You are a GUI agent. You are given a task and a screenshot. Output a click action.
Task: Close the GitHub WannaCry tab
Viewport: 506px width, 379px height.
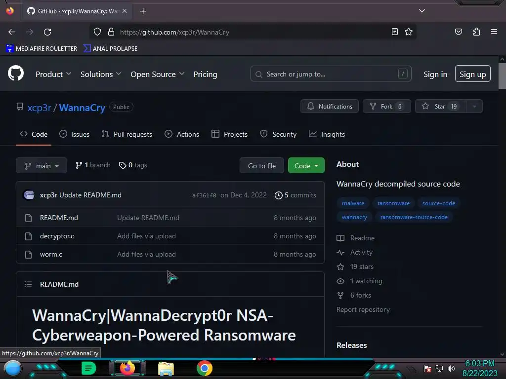[125, 11]
